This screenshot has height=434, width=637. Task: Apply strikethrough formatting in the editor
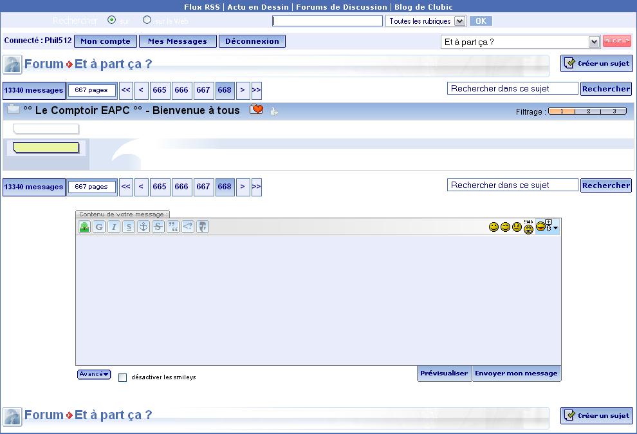click(x=158, y=227)
